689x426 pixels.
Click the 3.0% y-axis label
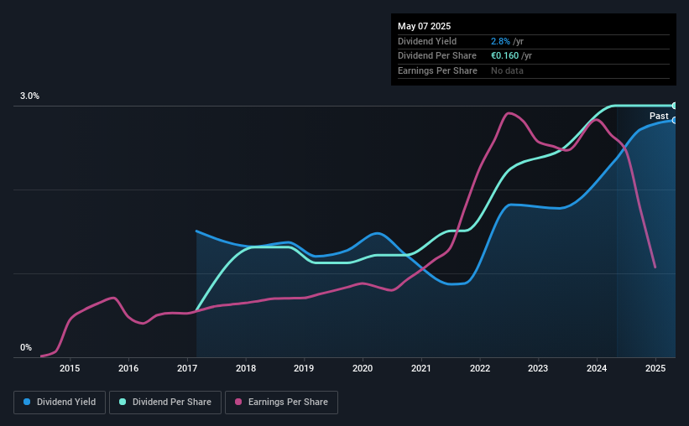click(29, 96)
